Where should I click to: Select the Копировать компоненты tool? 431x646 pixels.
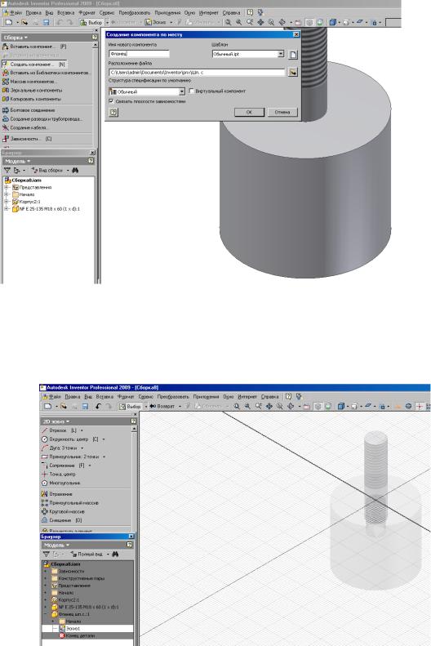coord(32,99)
